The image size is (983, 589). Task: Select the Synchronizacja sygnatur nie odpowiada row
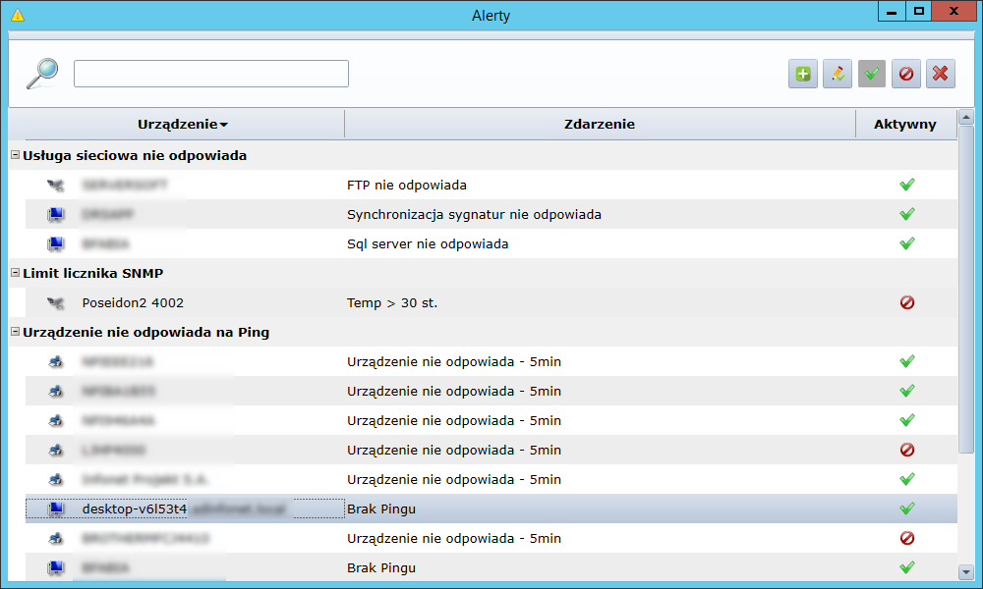[x=474, y=214]
